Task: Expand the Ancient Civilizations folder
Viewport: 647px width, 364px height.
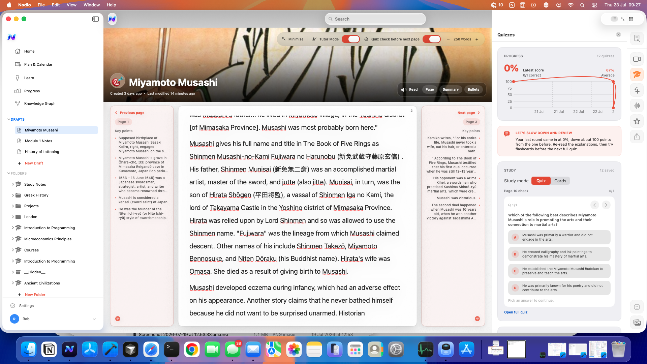Action: tap(13, 283)
